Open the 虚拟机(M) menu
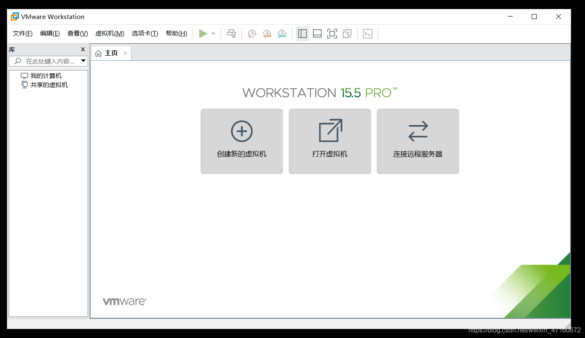585x338 pixels. [x=110, y=33]
